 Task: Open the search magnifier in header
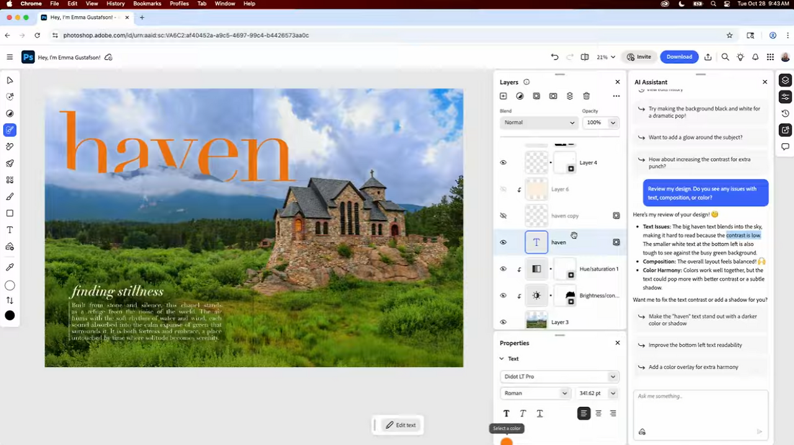[x=725, y=57]
